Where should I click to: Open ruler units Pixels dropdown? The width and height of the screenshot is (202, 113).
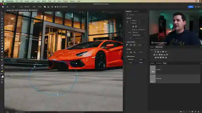coord(142,45)
